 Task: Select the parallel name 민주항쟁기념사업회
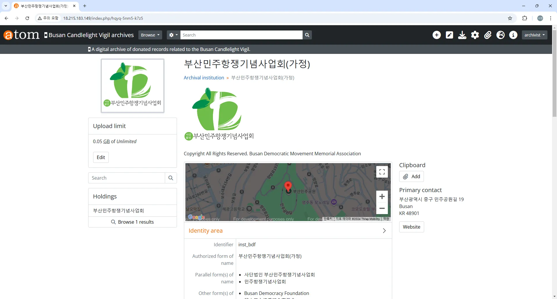click(x=265, y=282)
